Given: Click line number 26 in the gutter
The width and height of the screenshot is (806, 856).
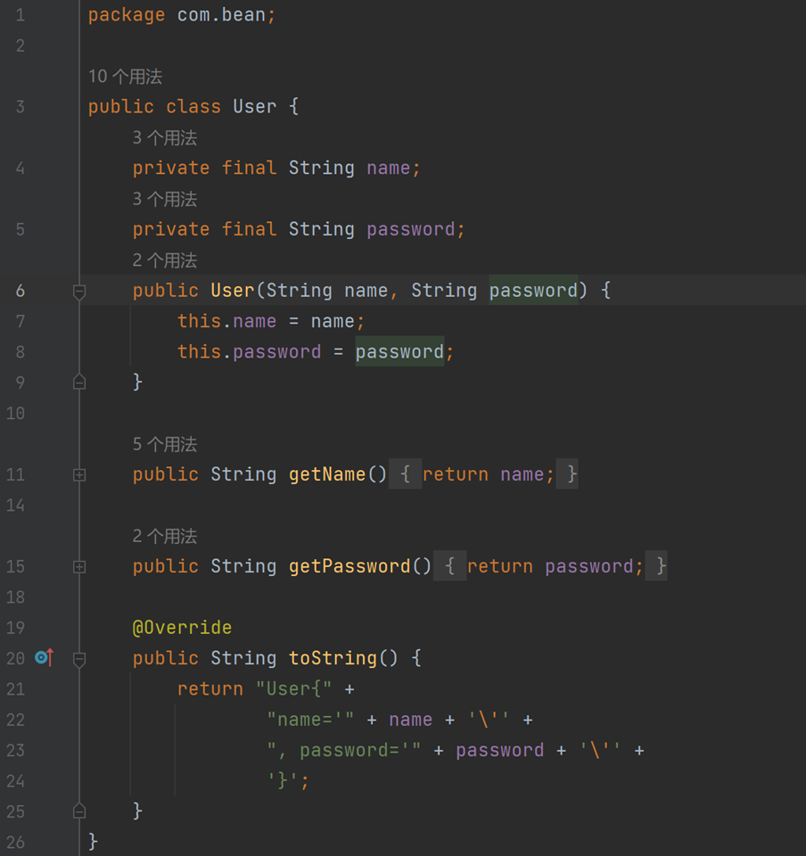Looking at the screenshot, I should [15, 842].
